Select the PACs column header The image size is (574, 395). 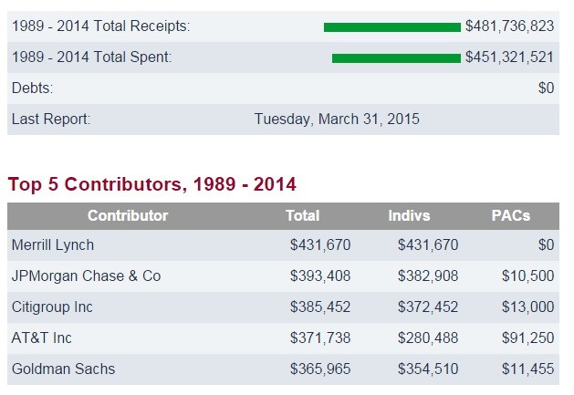(510, 216)
